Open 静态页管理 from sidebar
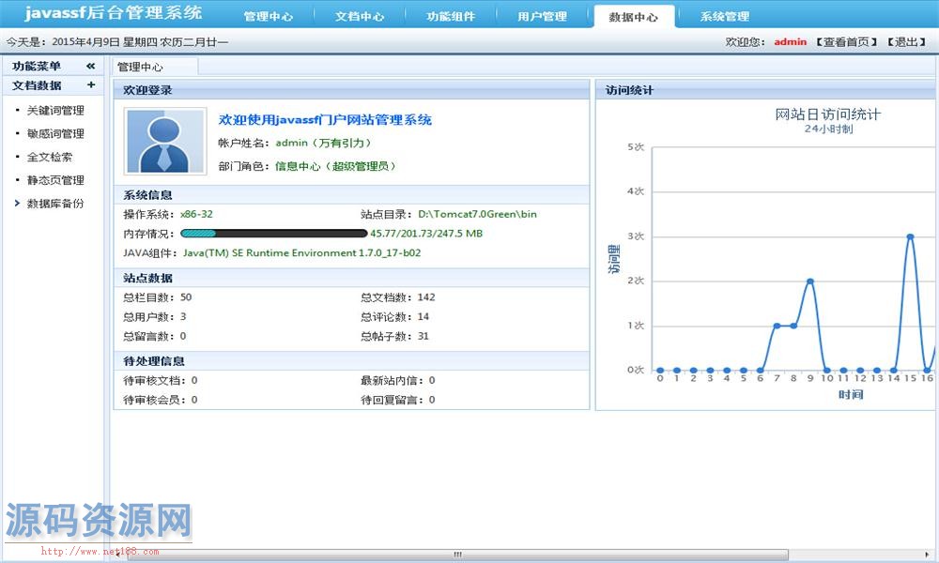939x563 pixels. pos(57,180)
